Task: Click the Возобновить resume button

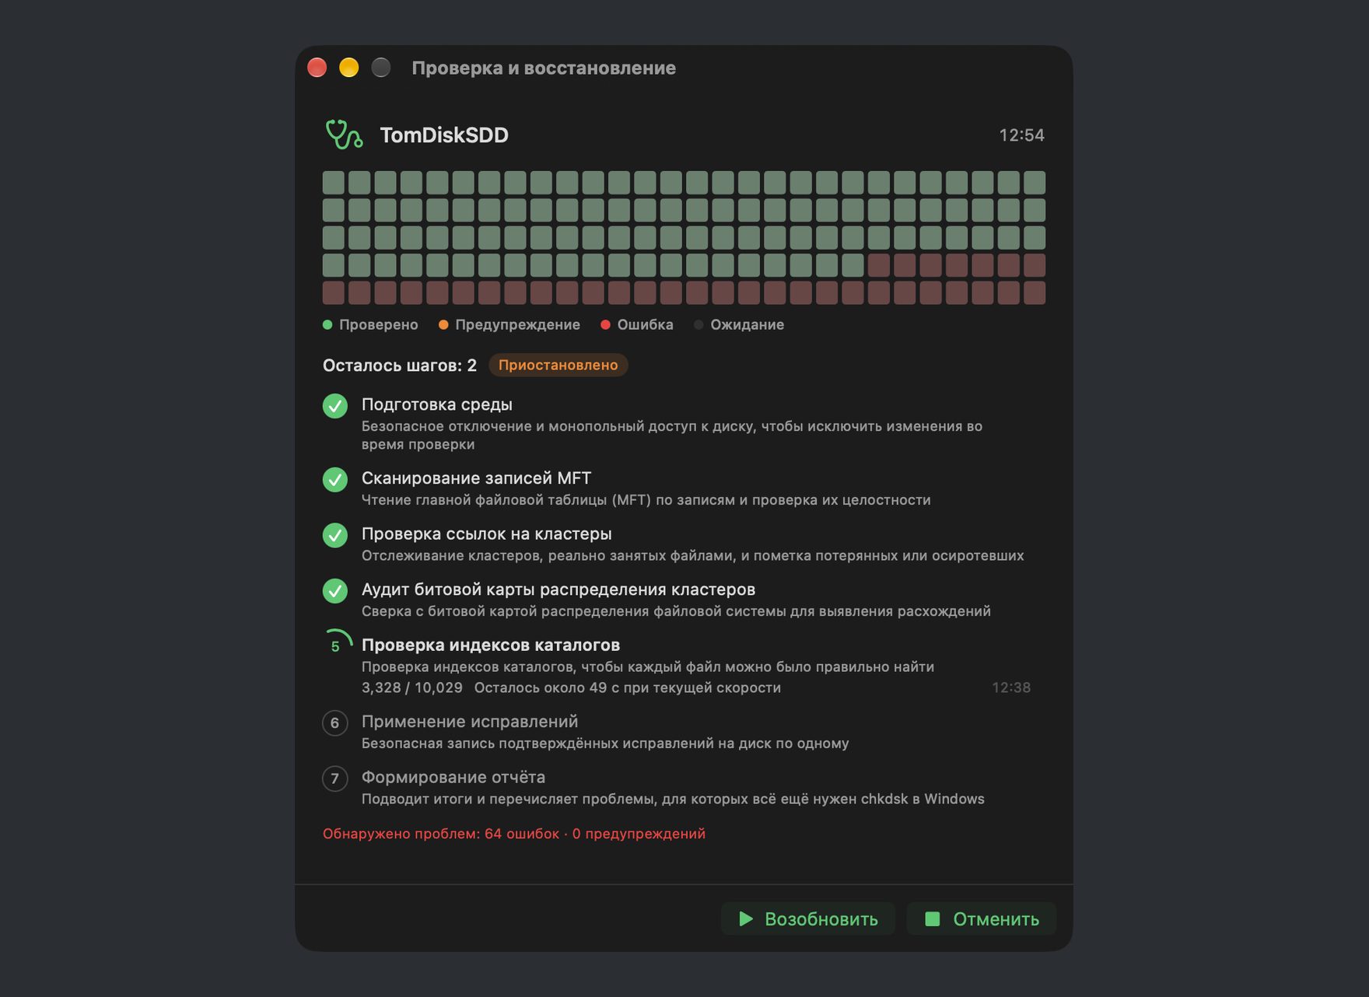Action: pyautogui.click(x=807, y=918)
